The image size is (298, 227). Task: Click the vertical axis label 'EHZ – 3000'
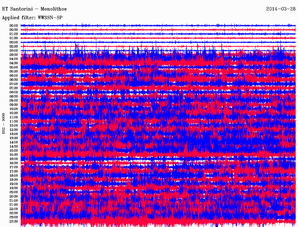[x=3, y=124]
